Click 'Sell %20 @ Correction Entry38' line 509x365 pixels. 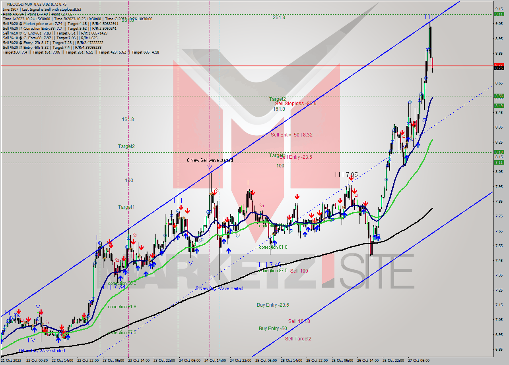(59, 28)
